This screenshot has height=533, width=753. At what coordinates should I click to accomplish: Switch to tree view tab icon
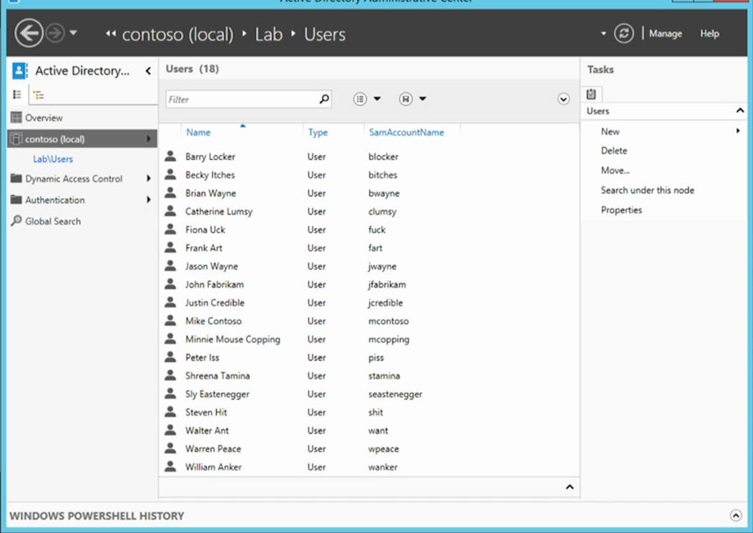(39, 95)
